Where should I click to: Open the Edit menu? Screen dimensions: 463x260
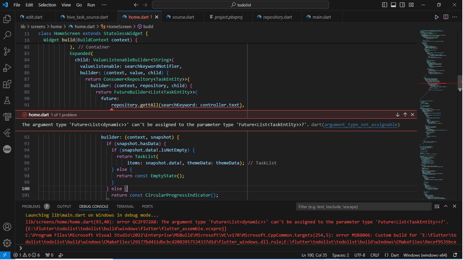coord(29,5)
